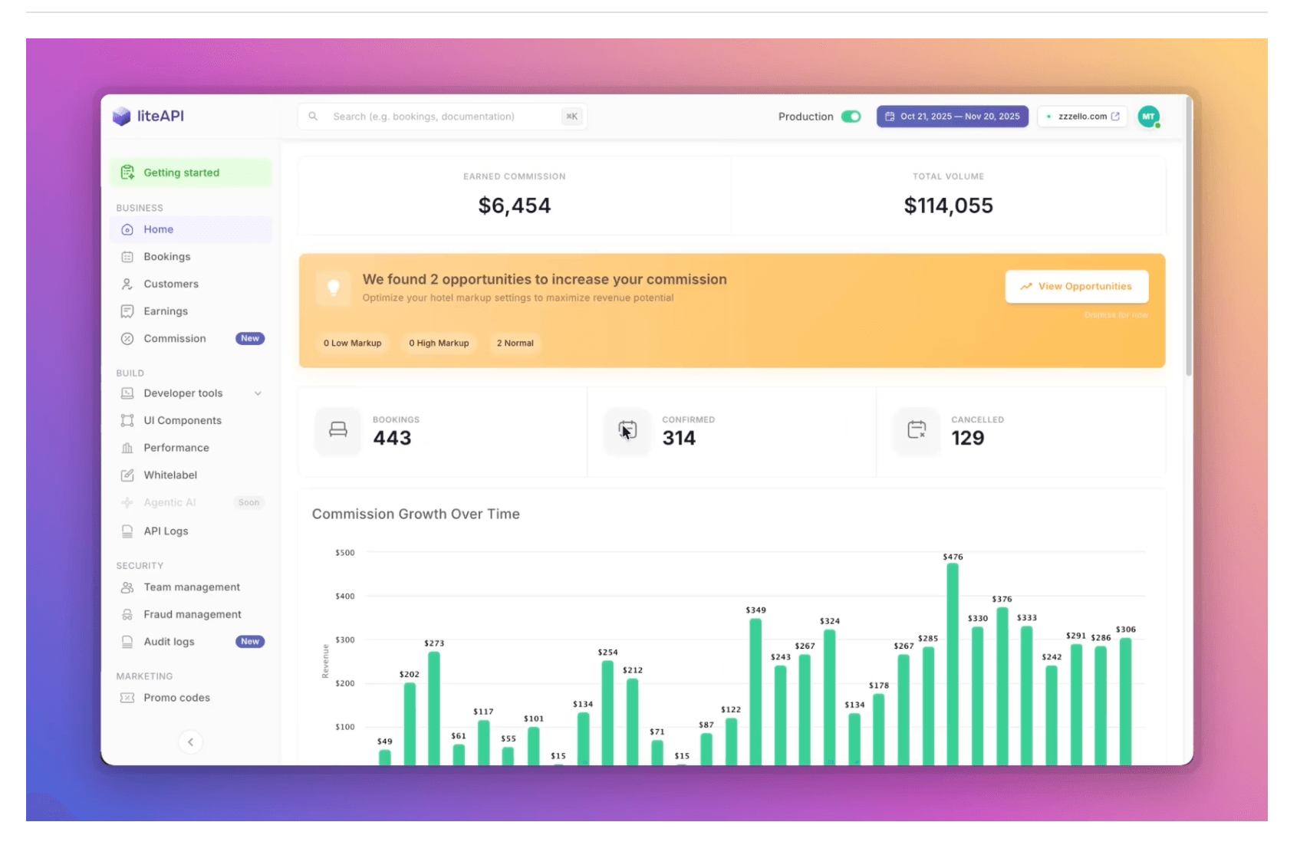The width and height of the screenshot is (1310, 845).
Task: Open the zzzello.com external link
Action: point(1082,117)
